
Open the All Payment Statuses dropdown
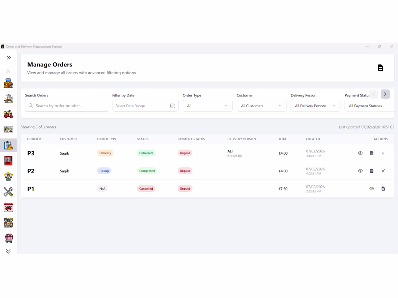[369, 106]
